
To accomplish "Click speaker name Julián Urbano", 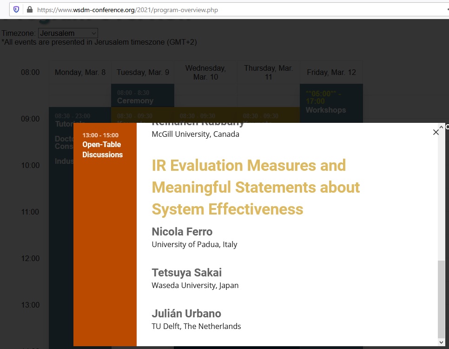I will click(186, 314).
